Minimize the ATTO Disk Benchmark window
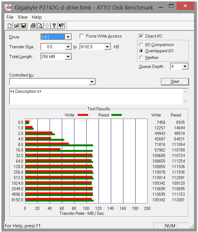 click(161, 7)
